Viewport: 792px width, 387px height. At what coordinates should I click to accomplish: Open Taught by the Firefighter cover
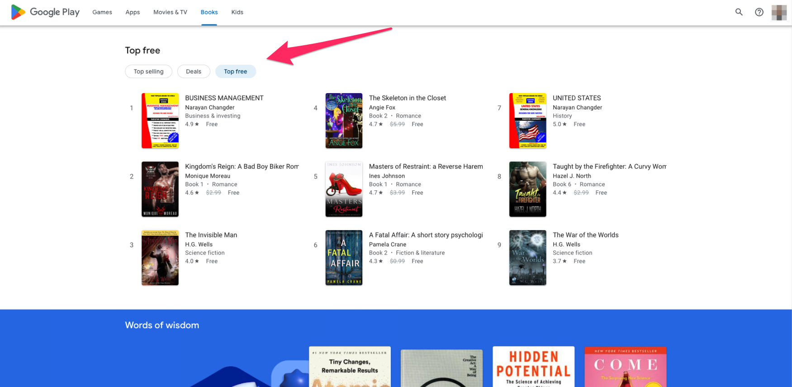point(528,189)
